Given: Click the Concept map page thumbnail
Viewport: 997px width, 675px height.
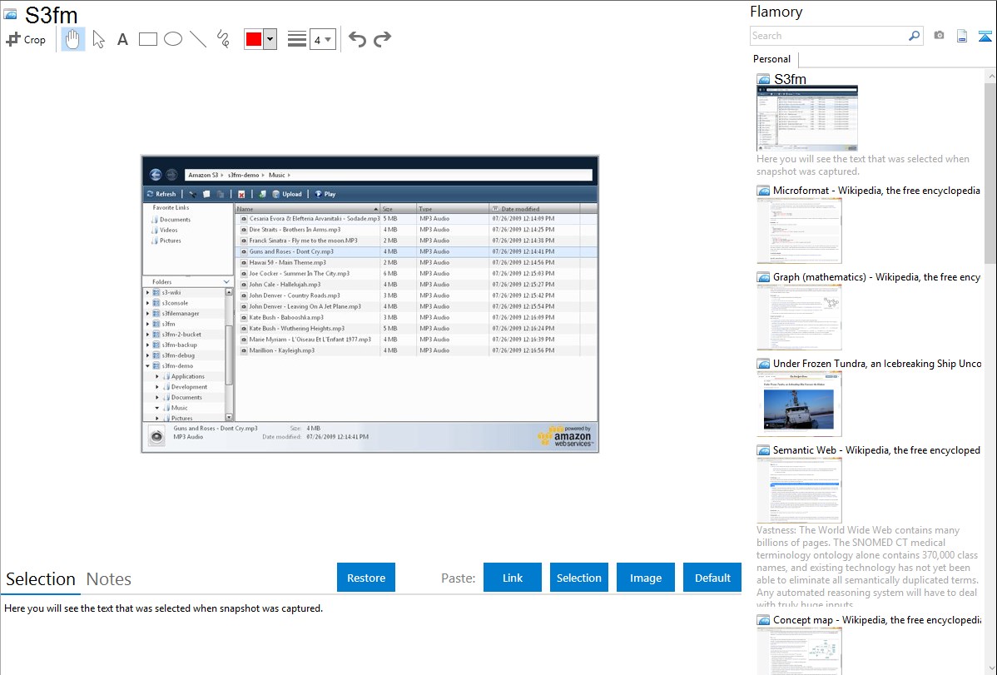Looking at the screenshot, I should tap(799, 652).
